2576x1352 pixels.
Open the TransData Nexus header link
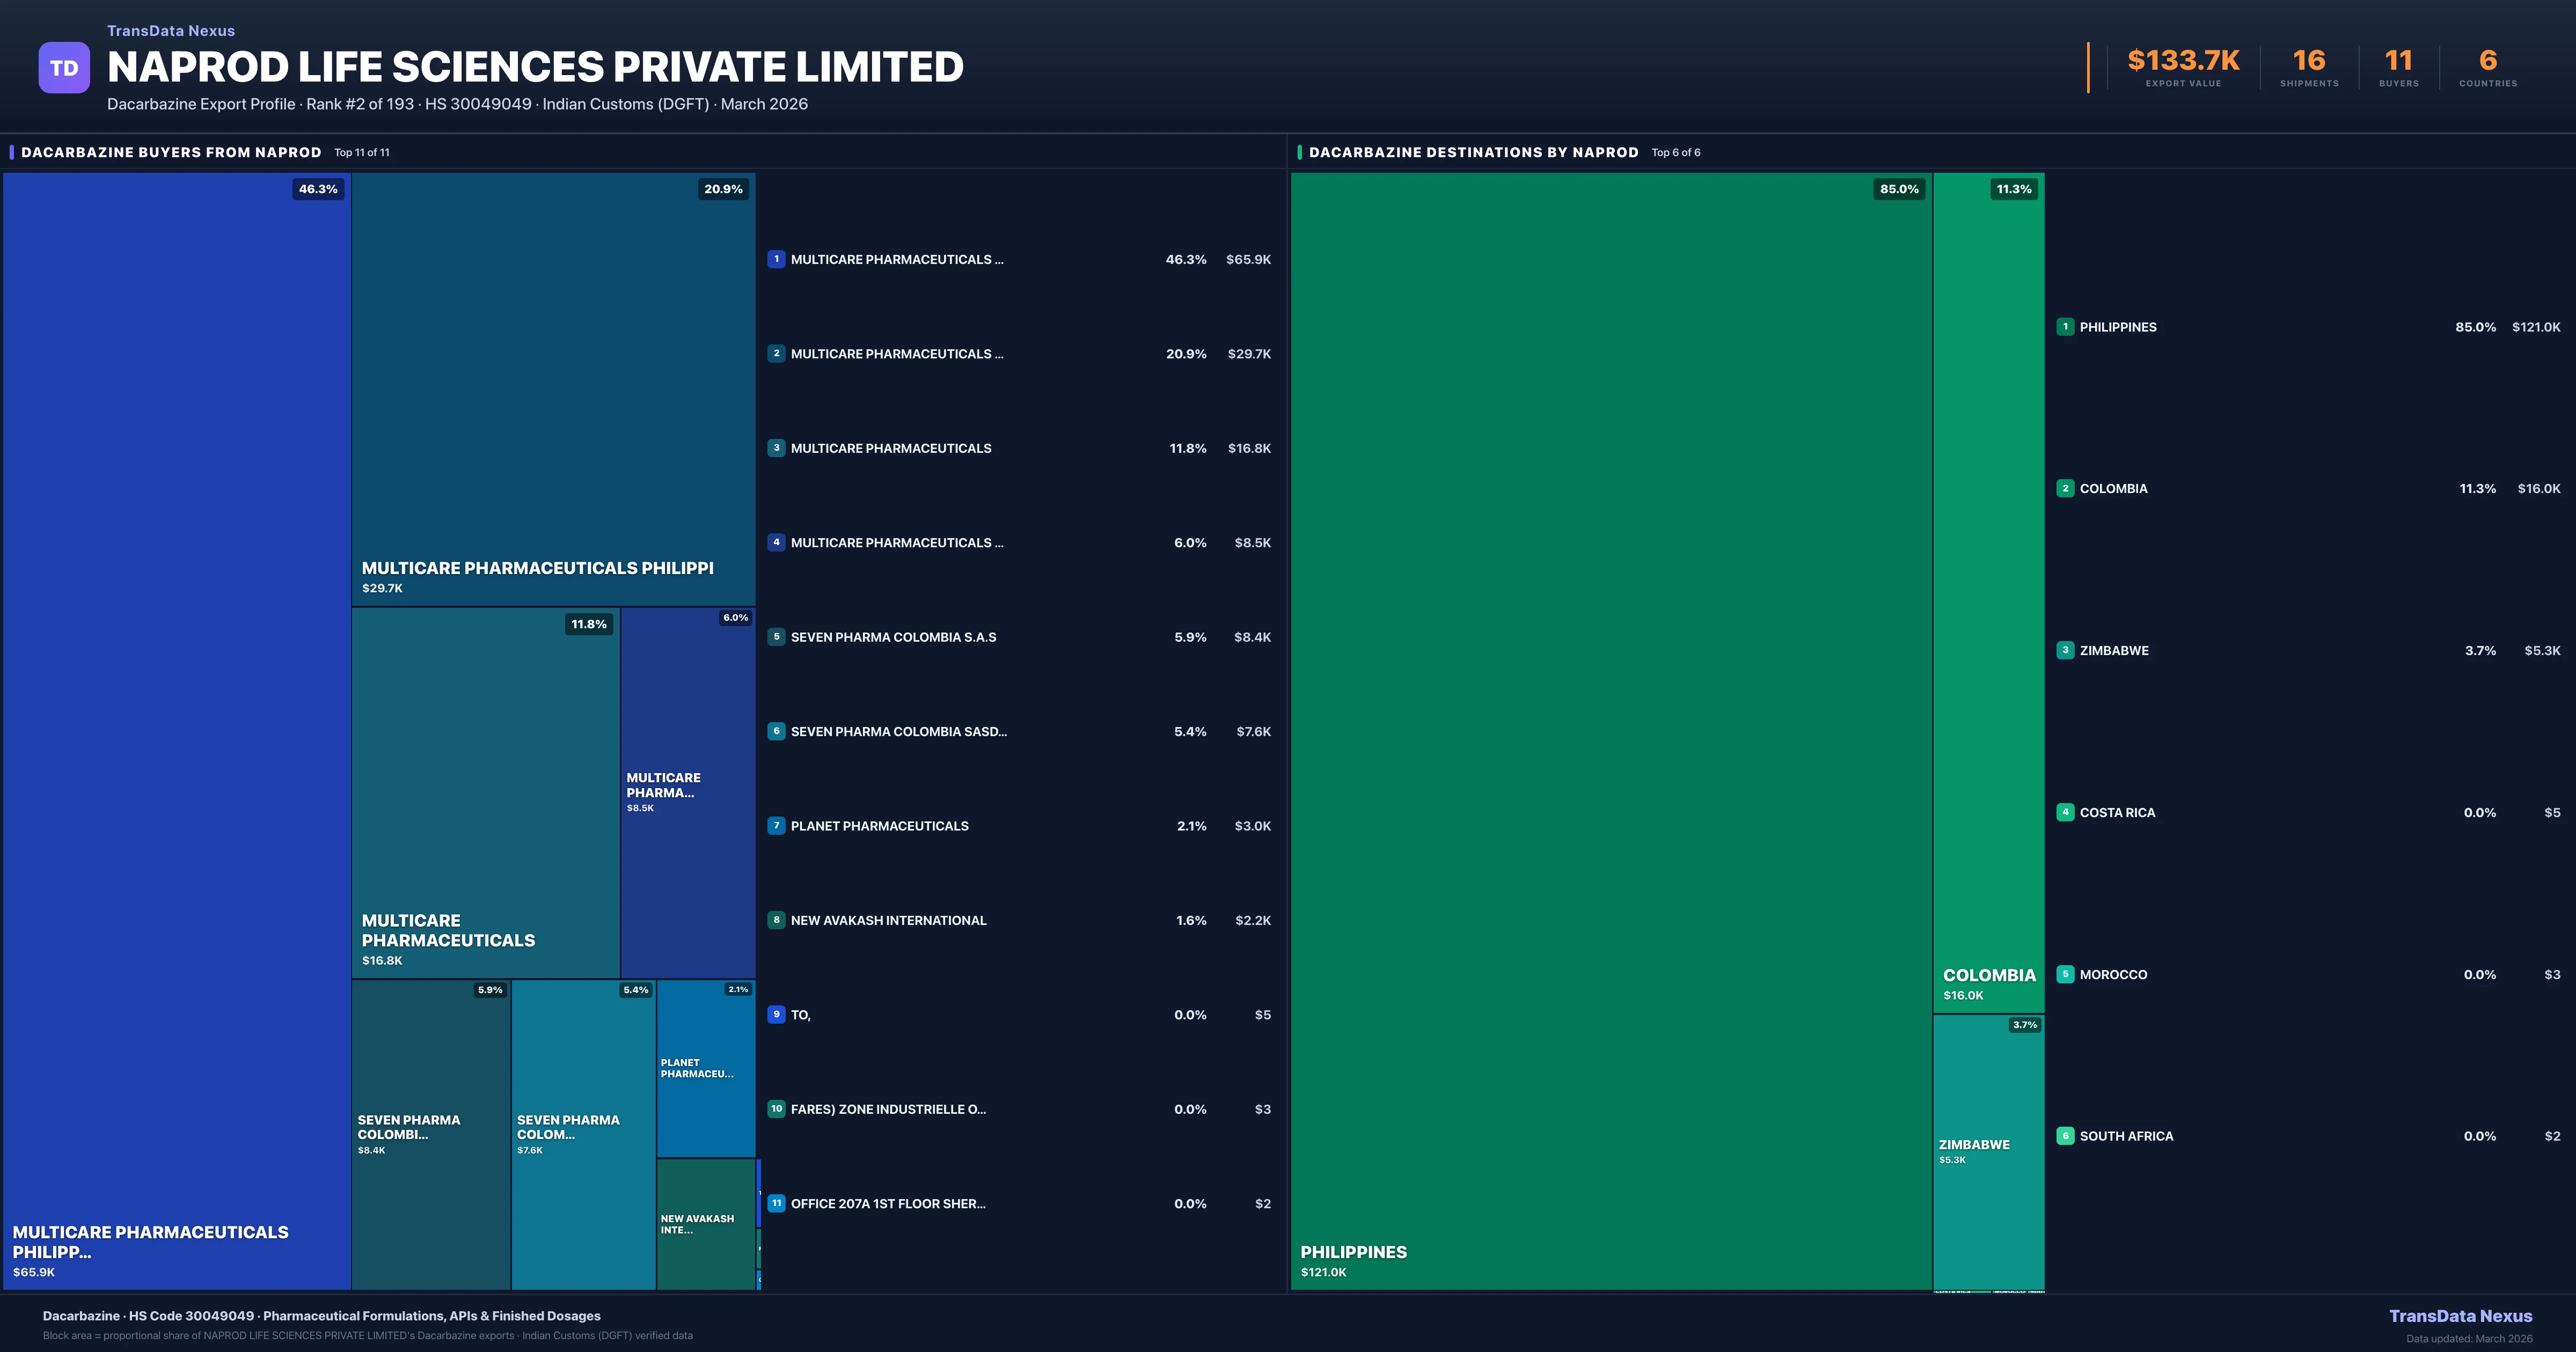(170, 30)
